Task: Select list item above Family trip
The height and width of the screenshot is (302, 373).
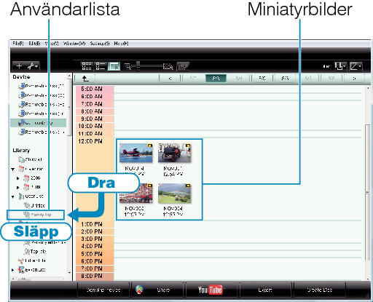Action: click(x=38, y=205)
